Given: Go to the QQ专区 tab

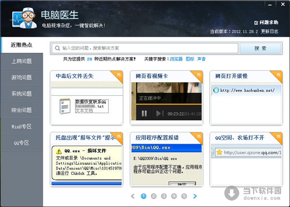Looking at the screenshot, I should coord(22,143).
